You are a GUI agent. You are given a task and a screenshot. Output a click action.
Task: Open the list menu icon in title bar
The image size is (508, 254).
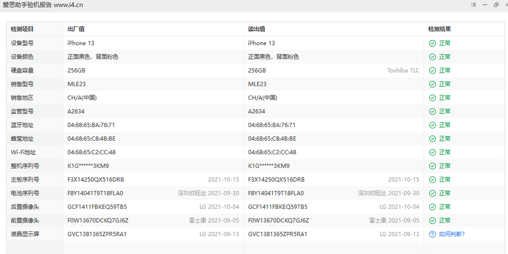[474, 5]
